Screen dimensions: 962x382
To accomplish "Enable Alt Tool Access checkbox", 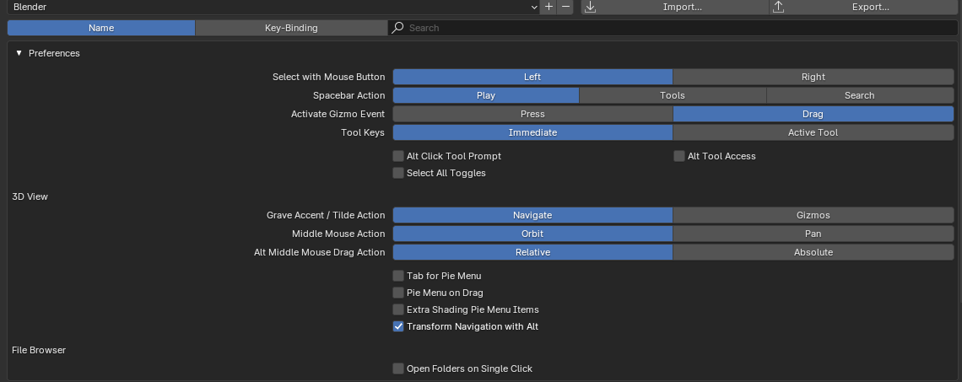I will pos(679,156).
